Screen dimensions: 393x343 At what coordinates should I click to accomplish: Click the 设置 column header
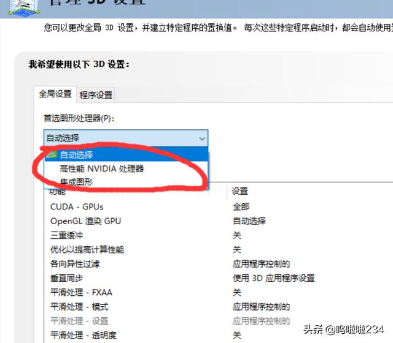239,191
